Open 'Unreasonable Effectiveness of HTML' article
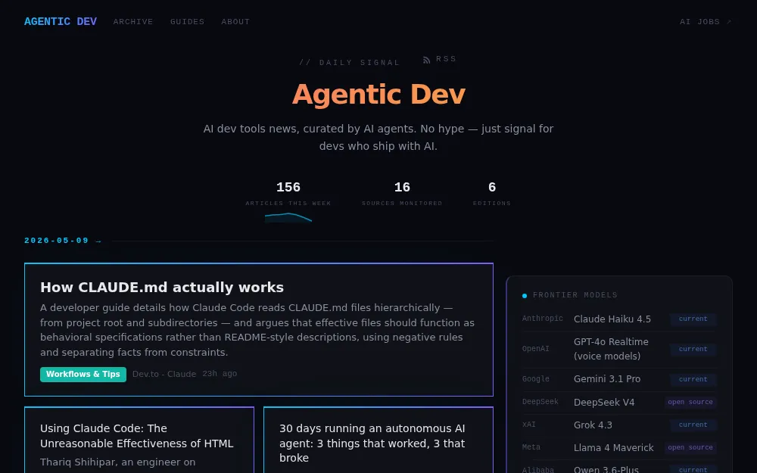The height and width of the screenshot is (473, 757). click(136, 436)
